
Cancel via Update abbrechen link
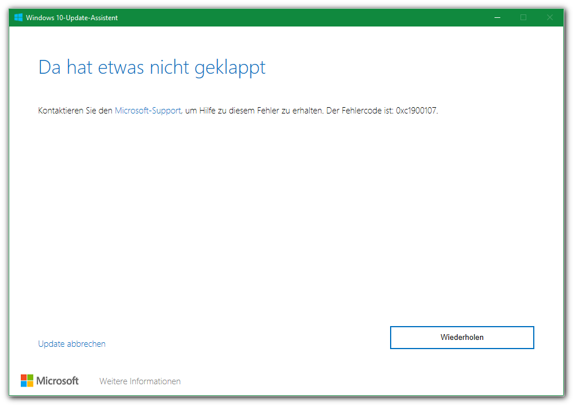pos(72,344)
